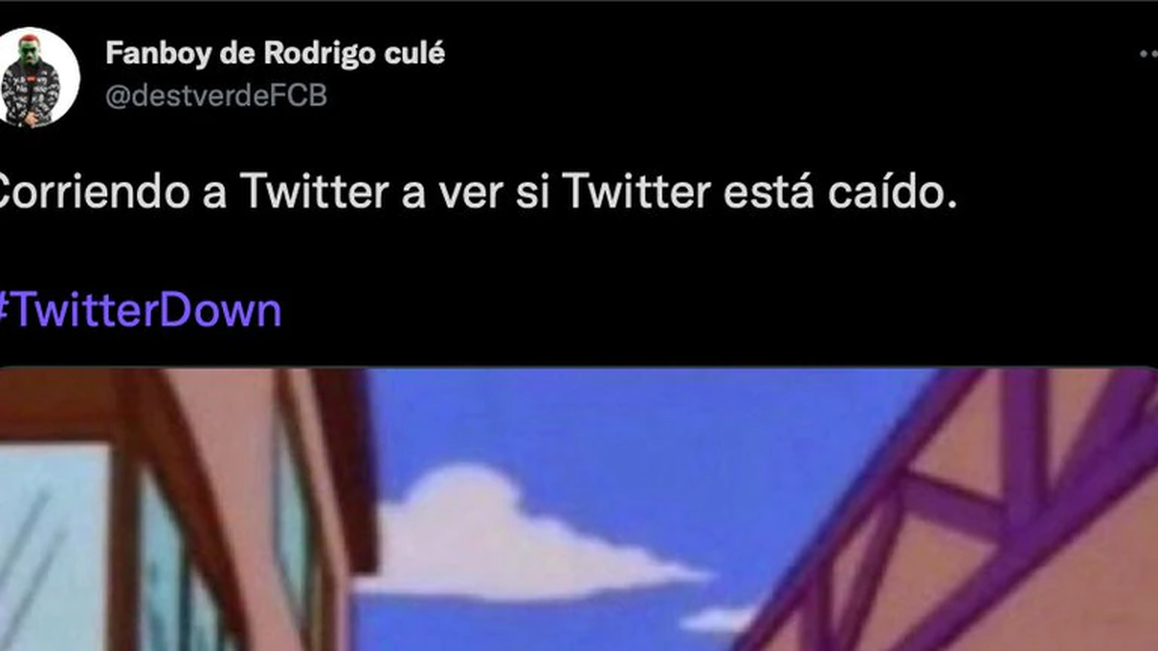
Task: Click the small cloud near purple beams
Action: (x=719, y=618)
